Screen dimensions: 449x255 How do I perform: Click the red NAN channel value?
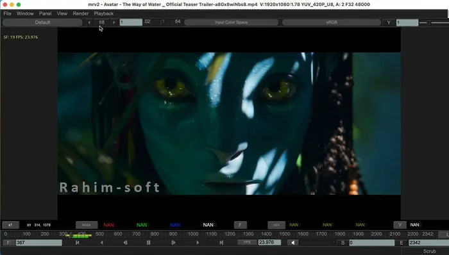[x=109, y=225]
